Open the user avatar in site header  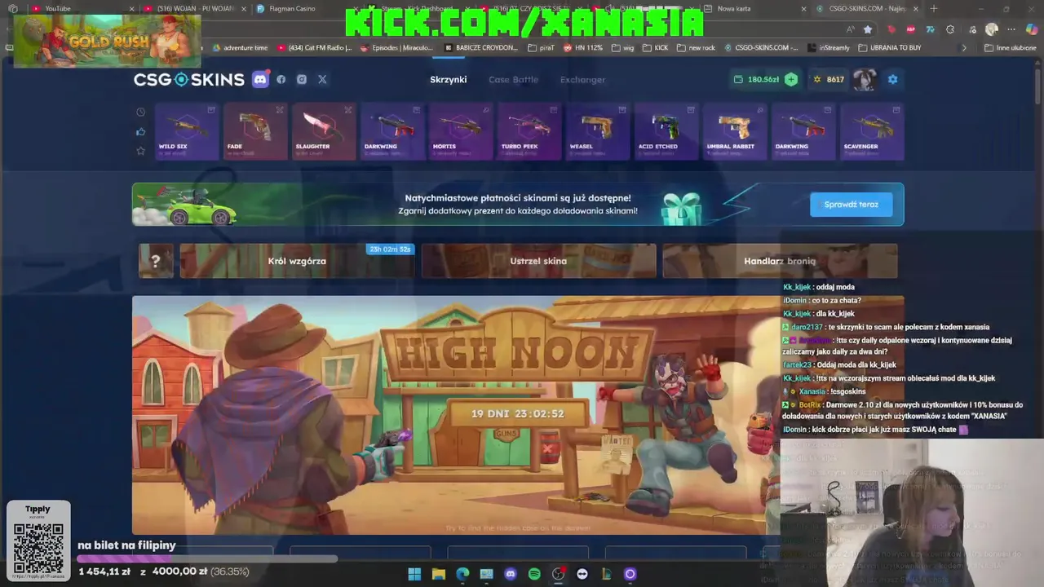[x=865, y=79]
